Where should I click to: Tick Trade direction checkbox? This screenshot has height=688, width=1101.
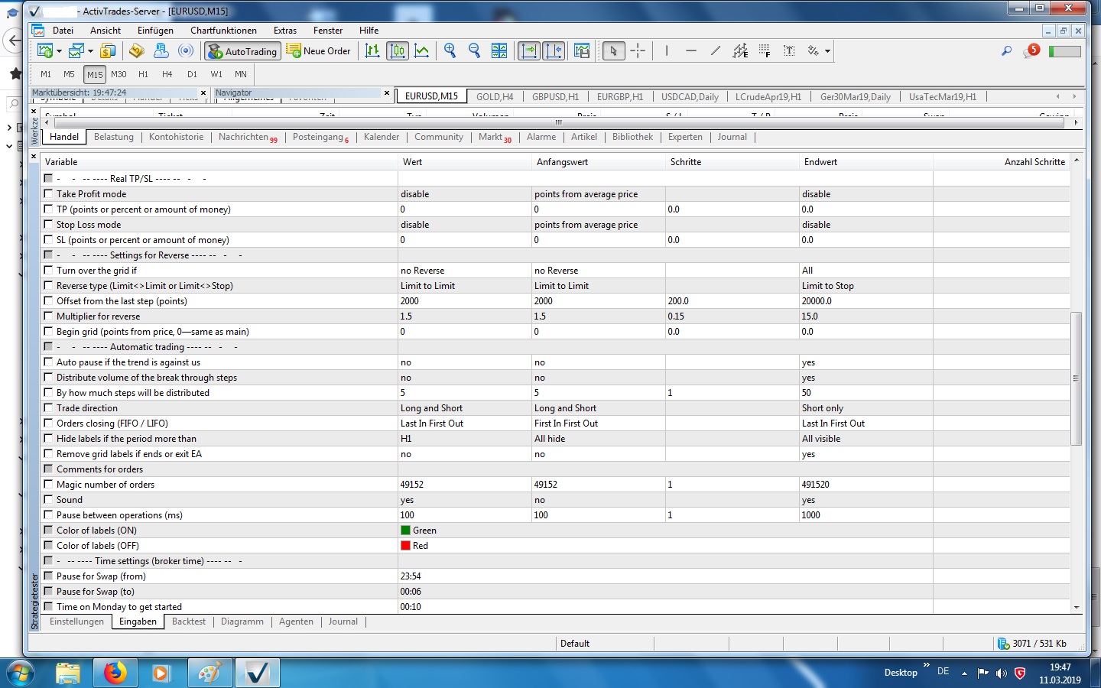click(x=49, y=408)
